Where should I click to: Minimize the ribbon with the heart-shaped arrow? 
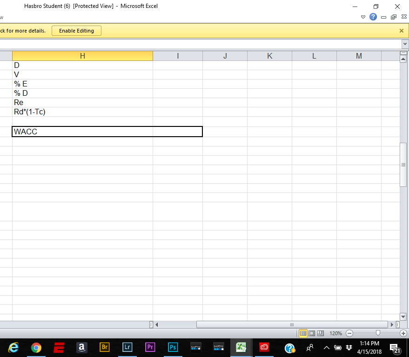point(363,17)
